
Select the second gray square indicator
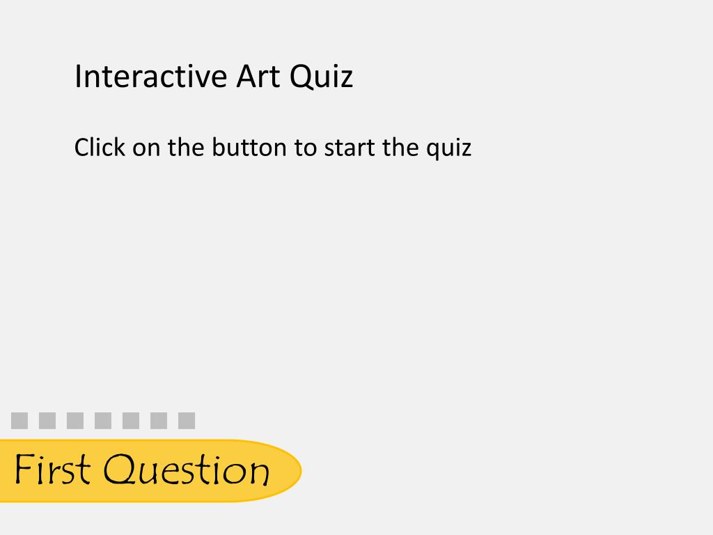click(47, 421)
